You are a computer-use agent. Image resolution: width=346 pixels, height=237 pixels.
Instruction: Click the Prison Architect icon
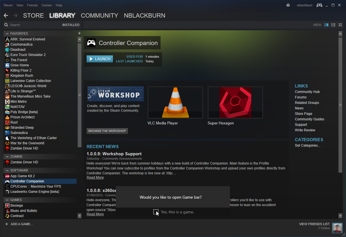(7, 117)
